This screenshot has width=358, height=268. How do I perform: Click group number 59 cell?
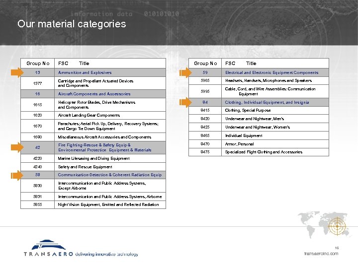click(205, 72)
